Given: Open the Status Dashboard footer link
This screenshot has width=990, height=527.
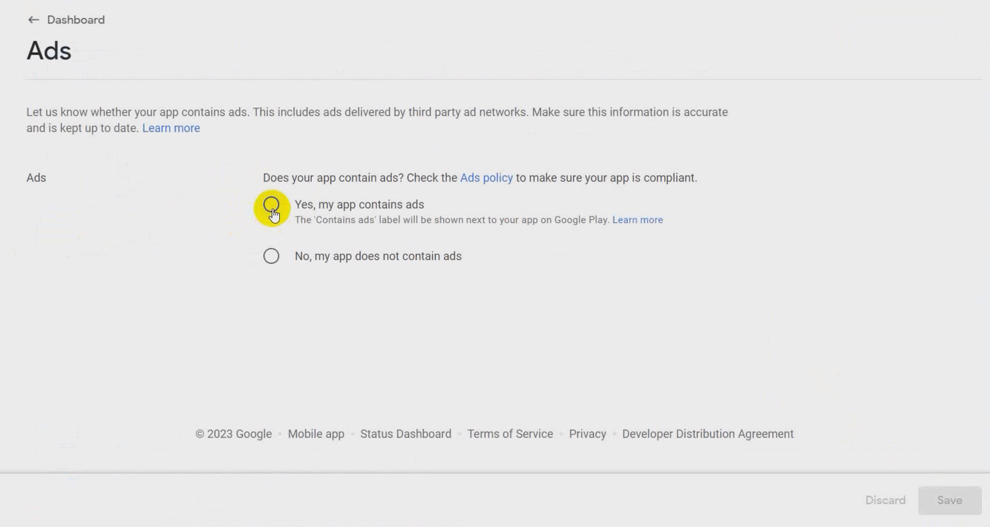Looking at the screenshot, I should (405, 434).
